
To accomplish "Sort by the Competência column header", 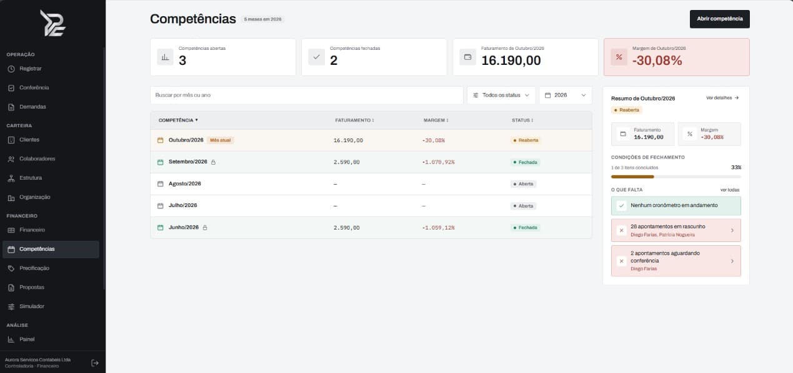I will tap(178, 120).
